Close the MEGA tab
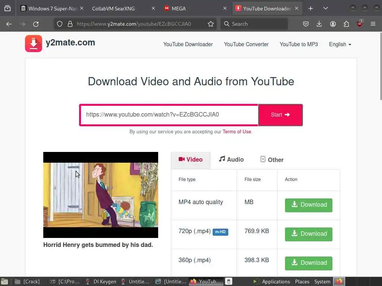 click(225, 9)
